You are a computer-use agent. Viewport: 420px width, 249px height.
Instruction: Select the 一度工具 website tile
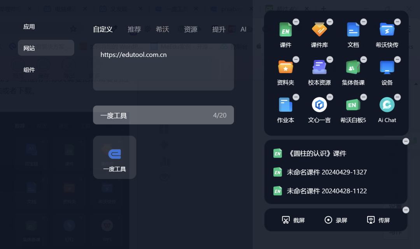coord(115,157)
